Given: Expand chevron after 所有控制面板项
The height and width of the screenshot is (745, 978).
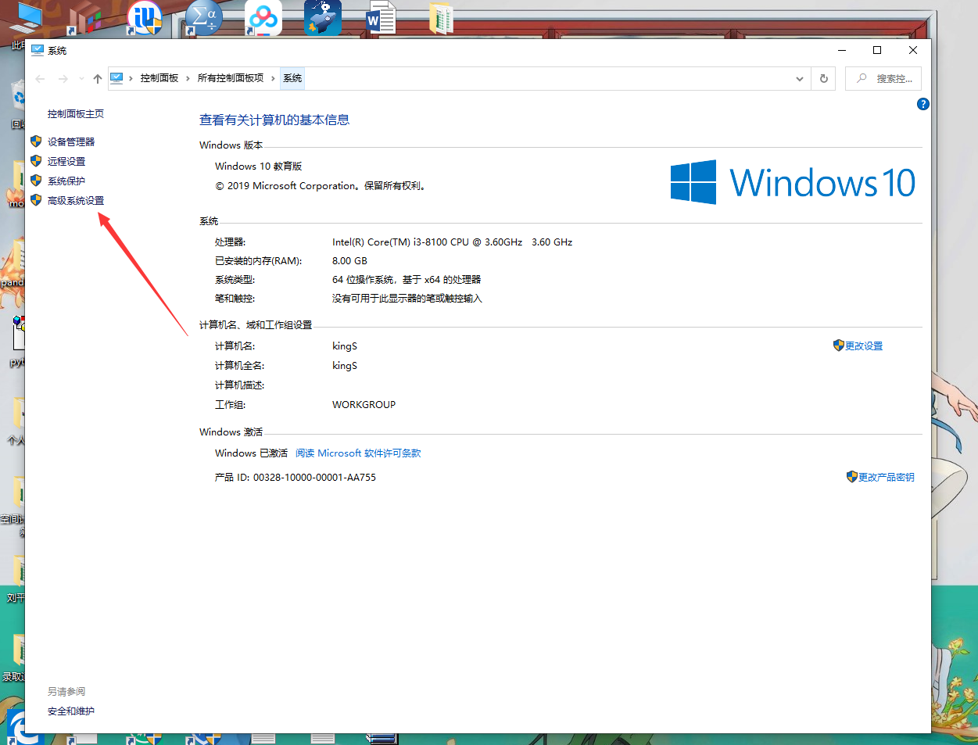Looking at the screenshot, I should [x=273, y=78].
